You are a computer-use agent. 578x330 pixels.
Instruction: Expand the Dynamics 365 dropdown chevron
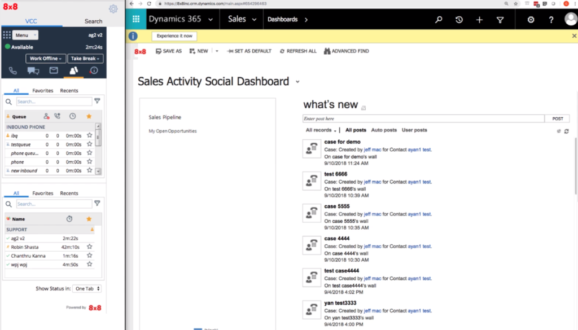[x=211, y=20]
